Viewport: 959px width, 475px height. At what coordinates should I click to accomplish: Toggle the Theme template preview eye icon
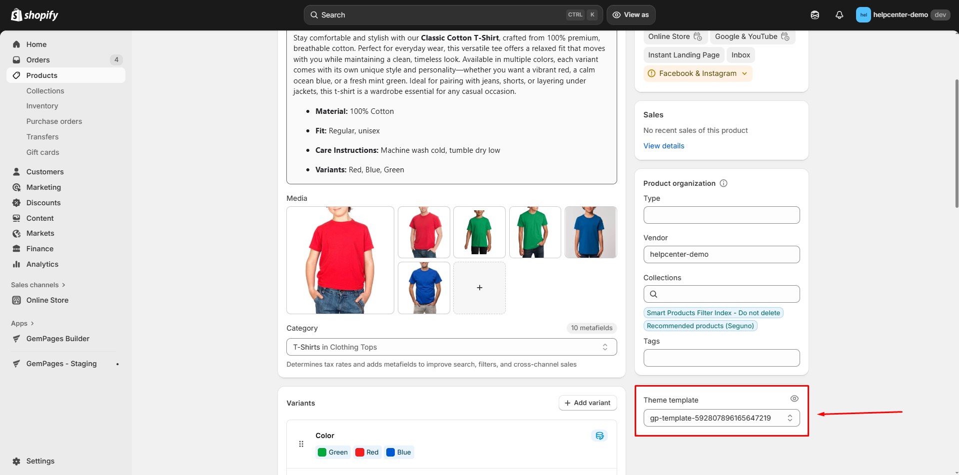[x=794, y=399]
